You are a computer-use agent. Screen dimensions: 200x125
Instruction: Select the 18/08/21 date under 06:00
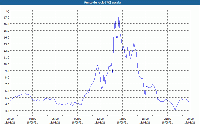click(55, 122)
